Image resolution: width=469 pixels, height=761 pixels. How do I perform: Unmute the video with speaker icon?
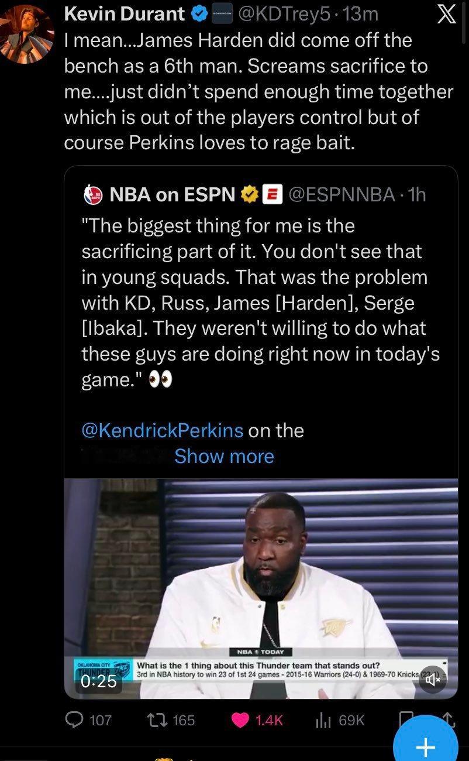(432, 680)
